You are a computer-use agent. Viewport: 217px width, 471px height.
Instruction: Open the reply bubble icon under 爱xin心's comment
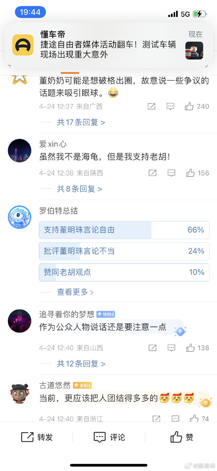[171, 173]
